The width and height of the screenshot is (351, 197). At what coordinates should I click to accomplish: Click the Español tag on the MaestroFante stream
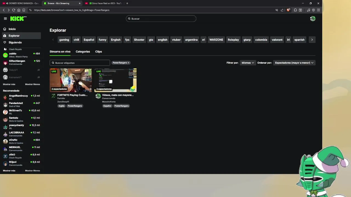pos(107,106)
